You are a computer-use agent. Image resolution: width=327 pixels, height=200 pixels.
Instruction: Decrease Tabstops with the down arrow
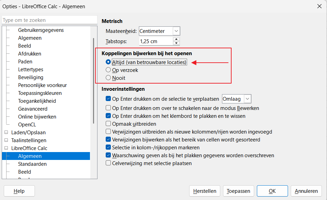(x=176, y=43)
